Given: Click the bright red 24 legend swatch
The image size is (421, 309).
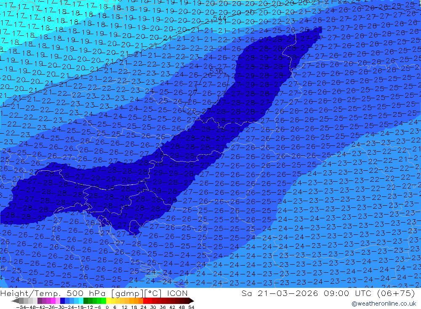Looking at the screenshot, I should point(145,301).
